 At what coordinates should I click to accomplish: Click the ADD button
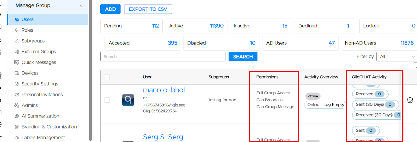click(x=111, y=9)
